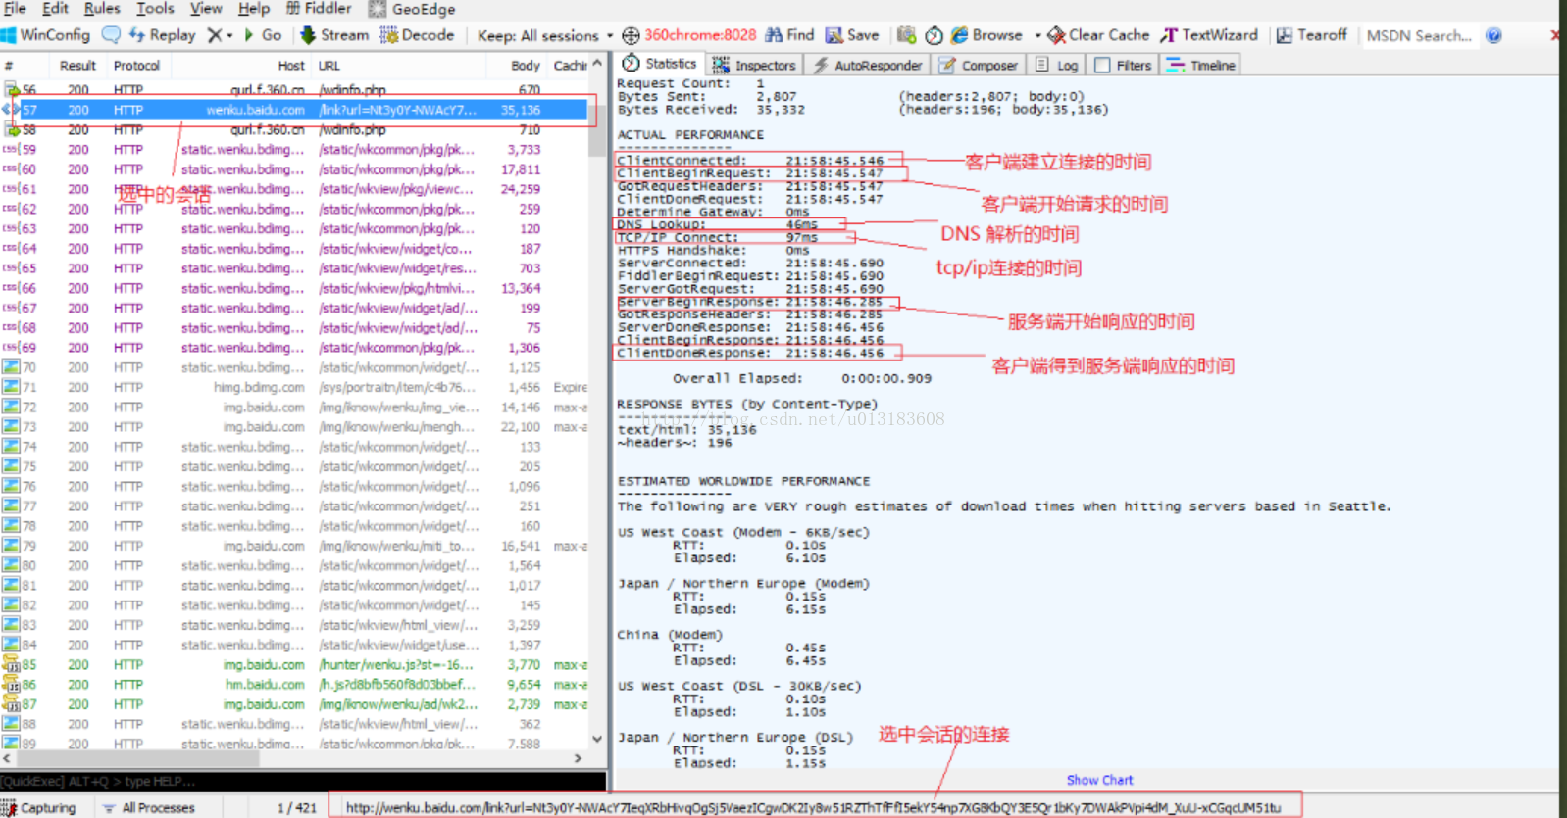Click CSS icon of session 59
The image size is (1567, 818).
point(10,150)
